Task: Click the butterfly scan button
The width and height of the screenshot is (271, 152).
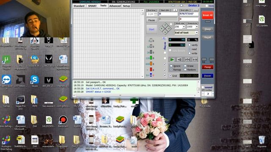Action: click(195, 60)
